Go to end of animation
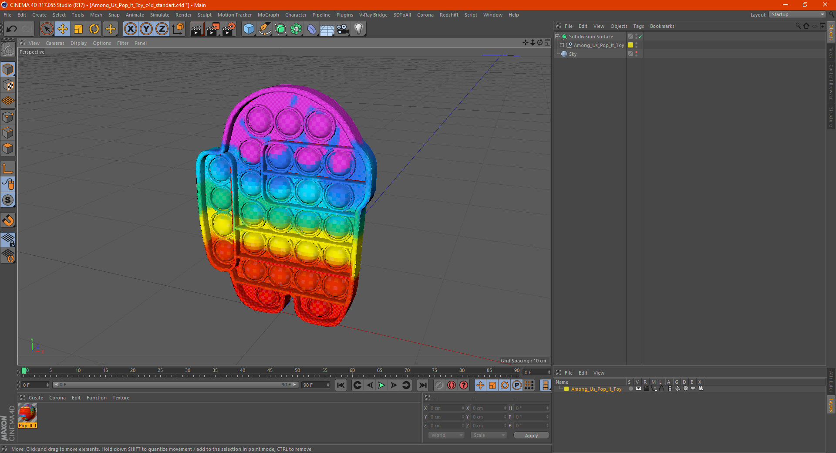 point(422,385)
